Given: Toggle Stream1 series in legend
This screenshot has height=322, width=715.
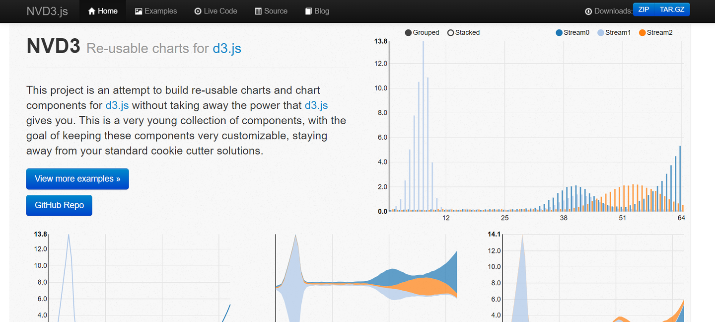Looking at the screenshot, I should [x=614, y=33].
